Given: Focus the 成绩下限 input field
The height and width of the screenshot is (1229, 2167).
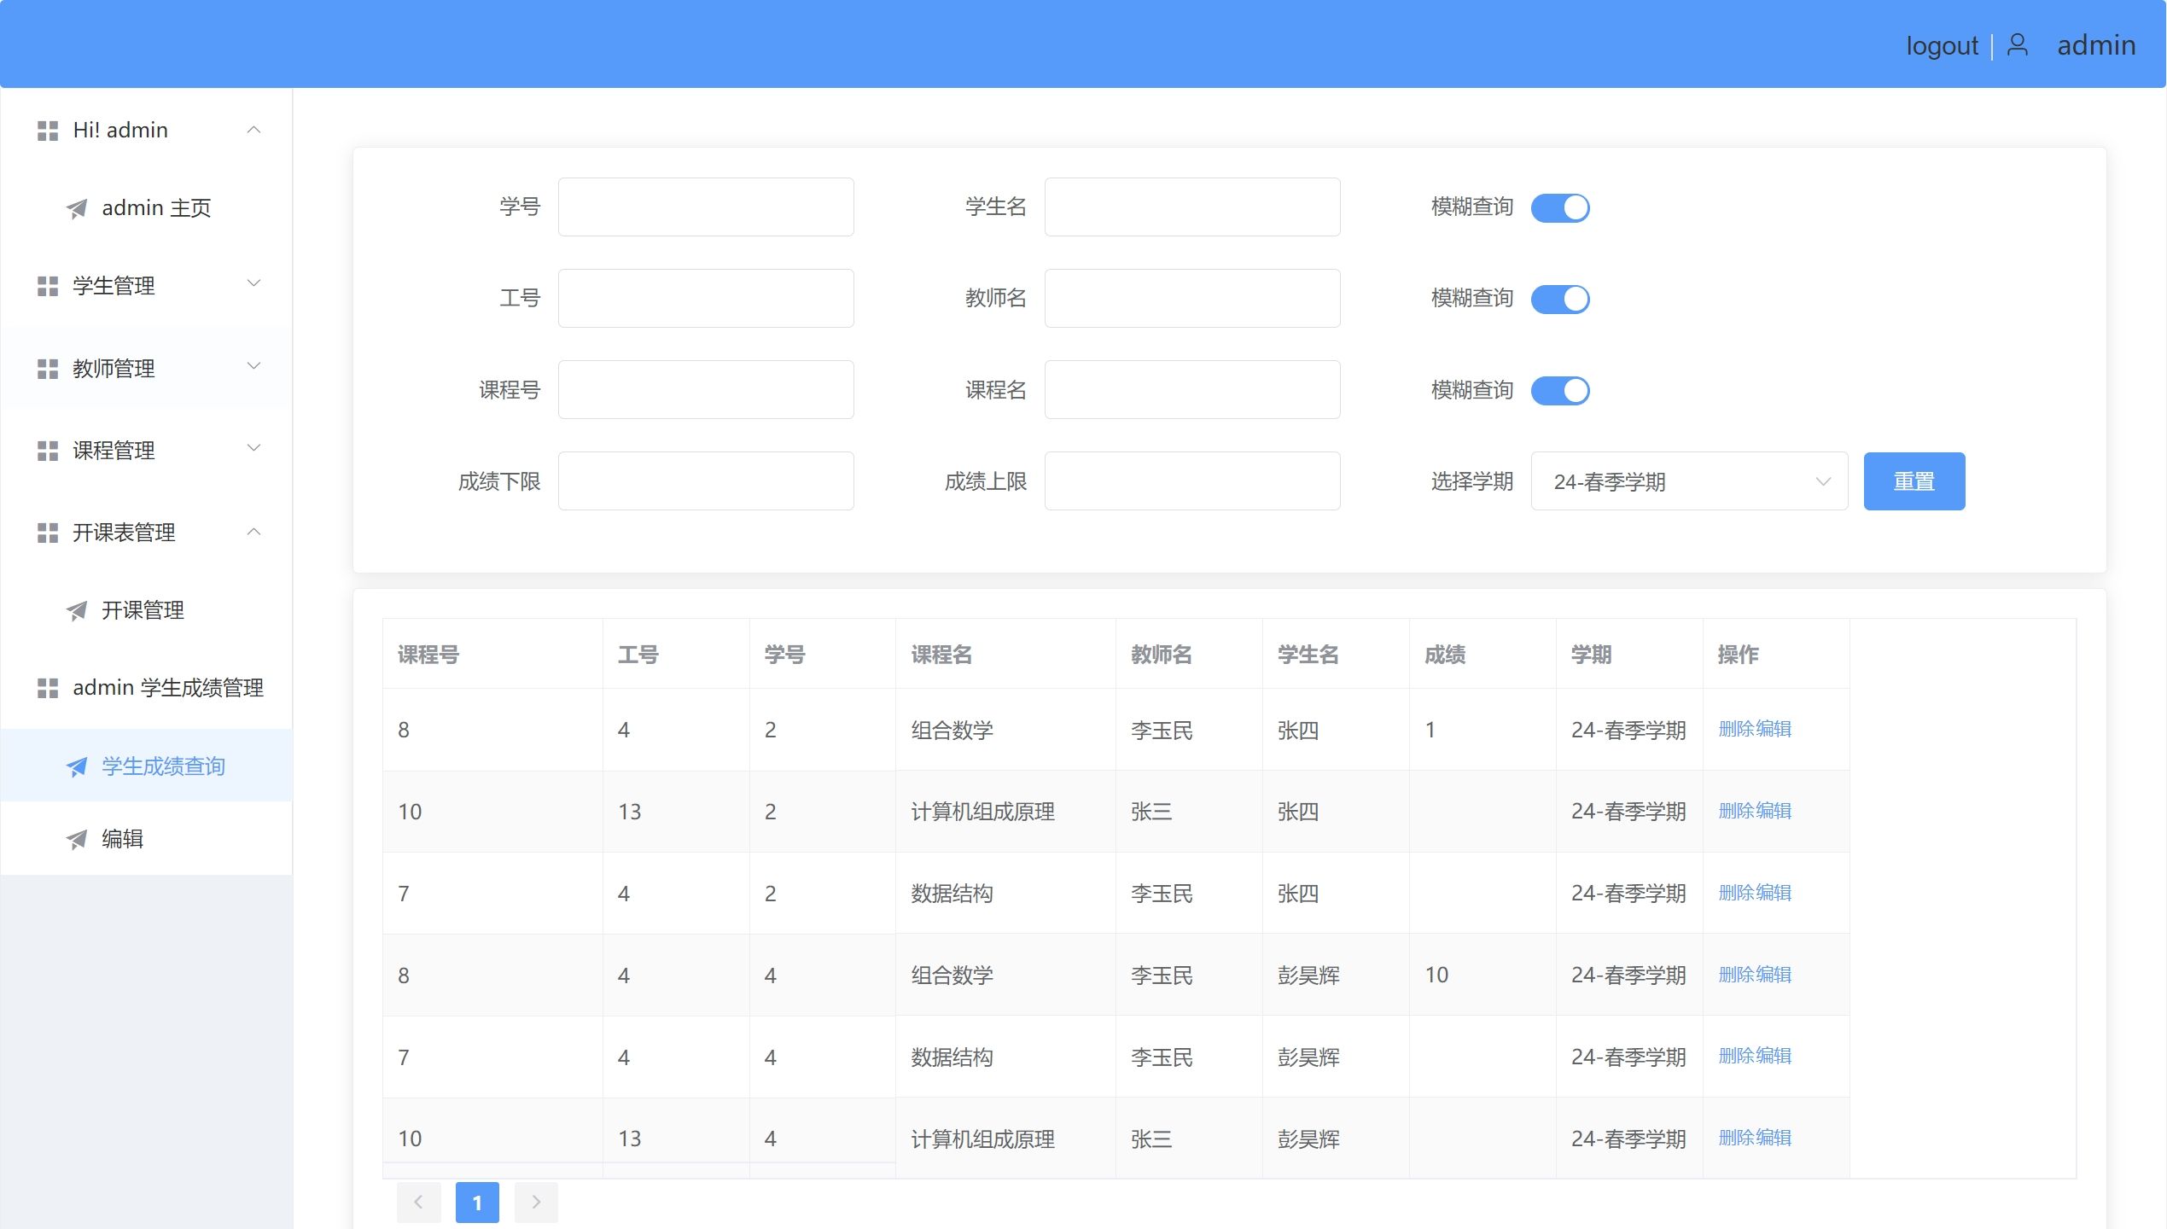Looking at the screenshot, I should pyautogui.click(x=706, y=481).
